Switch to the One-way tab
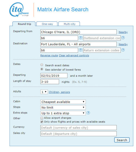Viewport: 136px width, 152px height. pyautogui.click(x=47, y=24)
